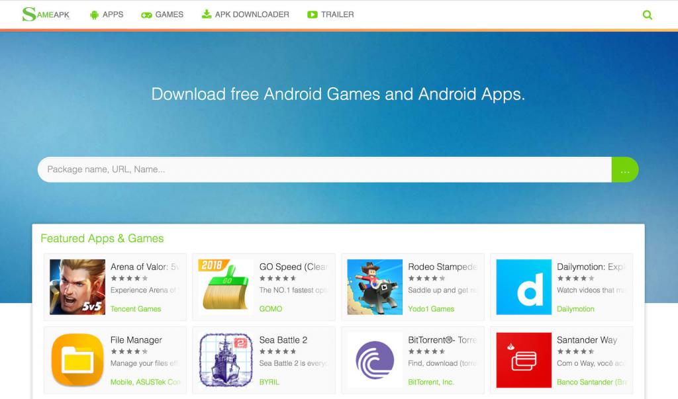
Task: Click the Arena of Valor app icon
Action: (x=77, y=287)
